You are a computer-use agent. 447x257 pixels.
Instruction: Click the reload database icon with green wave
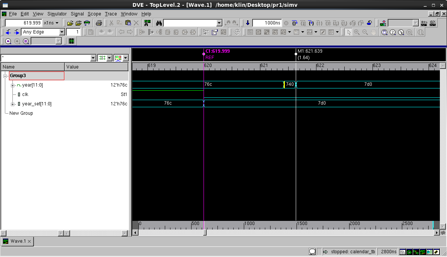(x=87, y=23)
